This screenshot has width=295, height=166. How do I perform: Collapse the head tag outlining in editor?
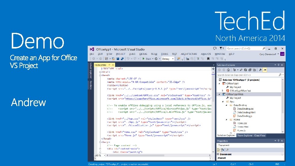coord(100,75)
